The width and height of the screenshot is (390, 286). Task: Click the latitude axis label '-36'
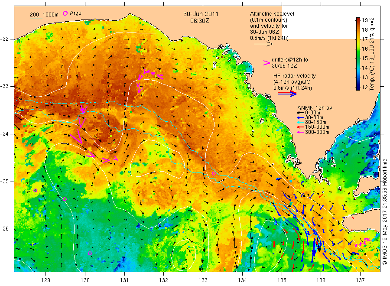point(4,229)
